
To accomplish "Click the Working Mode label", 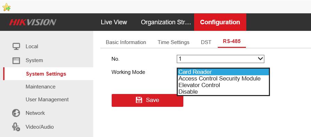I will pyautogui.click(x=128, y=72).
